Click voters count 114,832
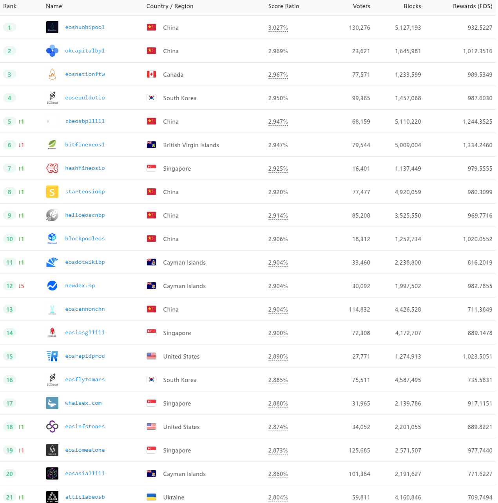498x503 pixels. click(x=360, y=310)
